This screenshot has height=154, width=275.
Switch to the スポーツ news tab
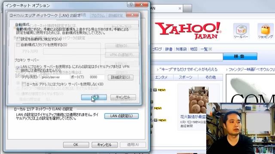pos(186,77)
